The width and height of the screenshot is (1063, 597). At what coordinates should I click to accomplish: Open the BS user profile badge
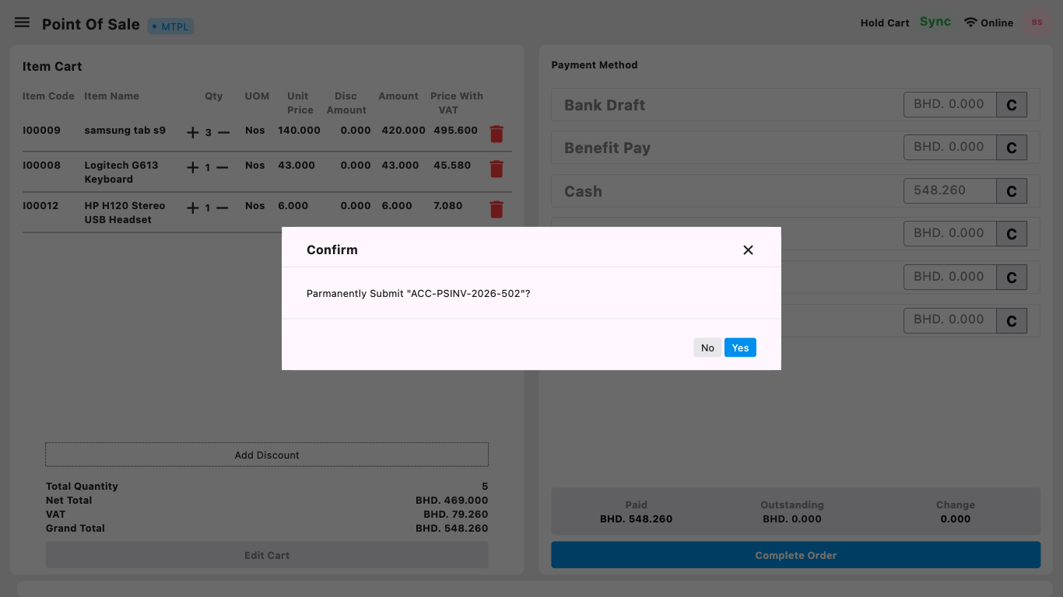point(1037,22)
